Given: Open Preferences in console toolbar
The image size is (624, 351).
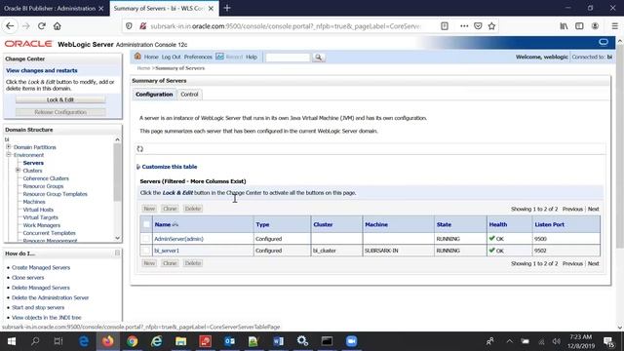Looking at the screenshot, I should pos(198,57).
